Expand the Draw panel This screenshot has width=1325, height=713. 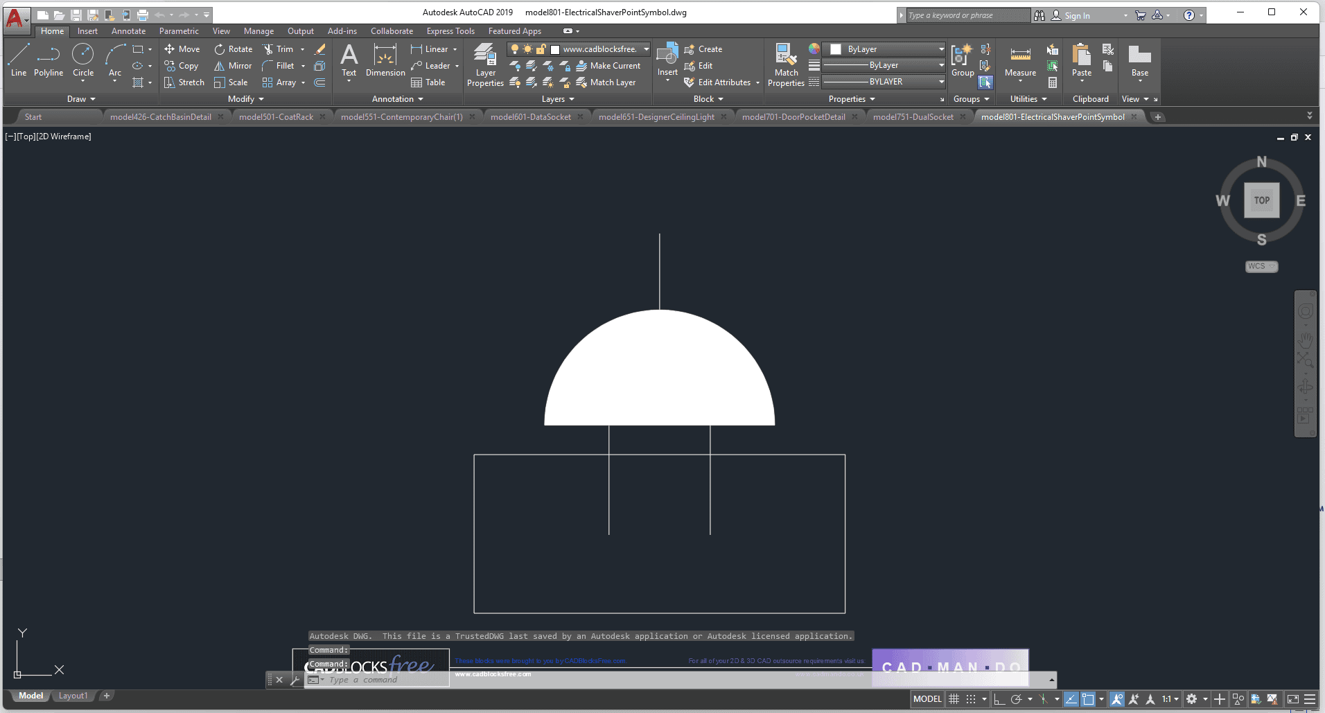click(81, 99)
